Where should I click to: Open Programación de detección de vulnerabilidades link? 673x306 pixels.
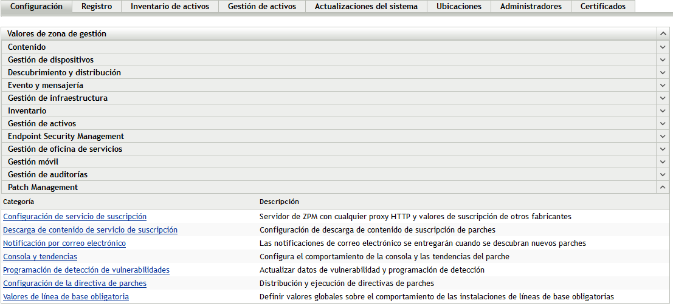(x=86, y=270)
